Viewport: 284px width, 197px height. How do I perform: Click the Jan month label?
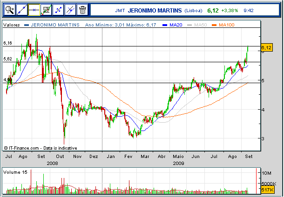coord(111,156)
